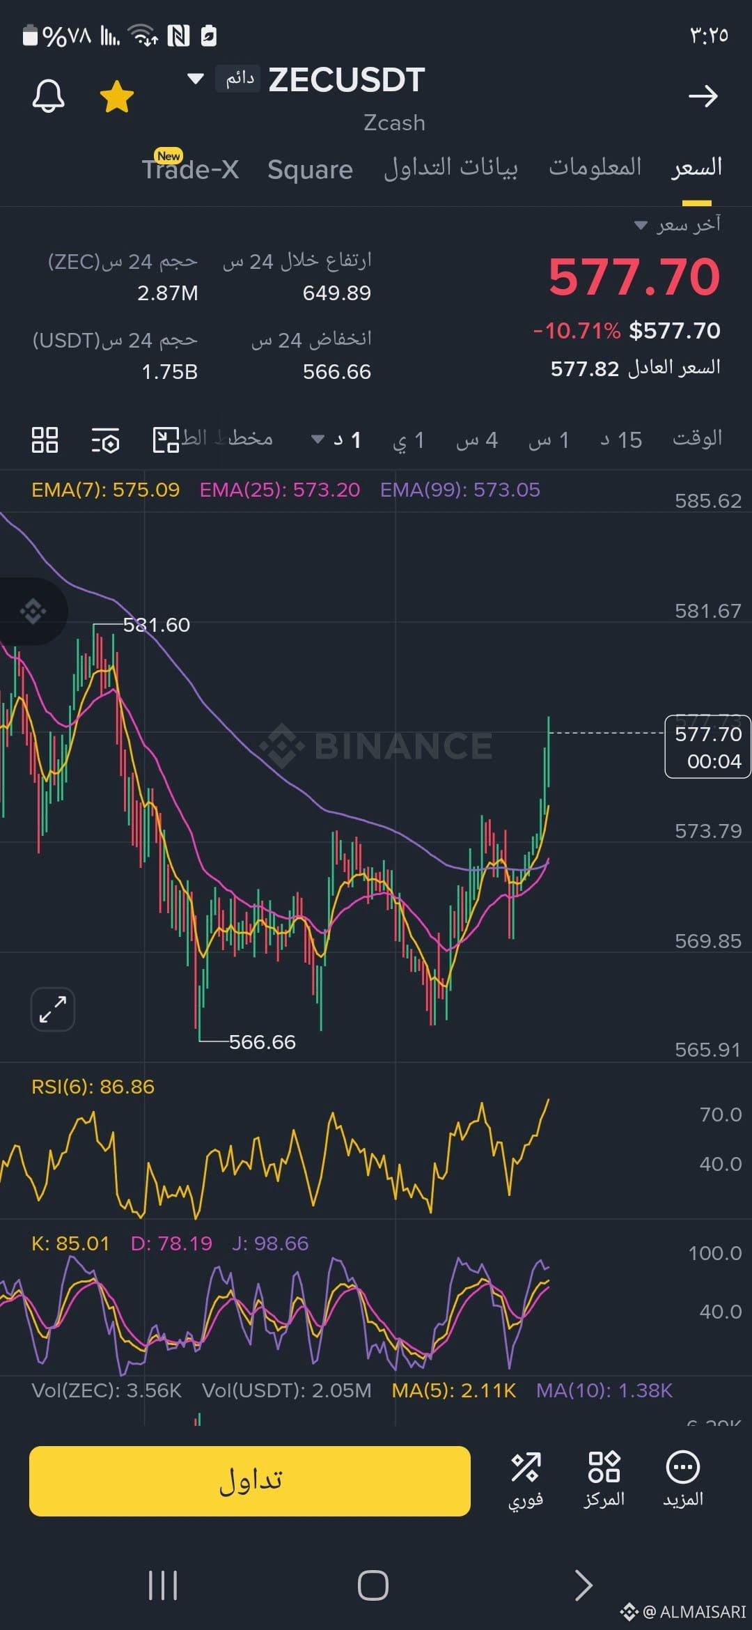This screenshot has height=1630, width=752.
Task: Select the 15 د interval
Action: [x=621, y=440]
